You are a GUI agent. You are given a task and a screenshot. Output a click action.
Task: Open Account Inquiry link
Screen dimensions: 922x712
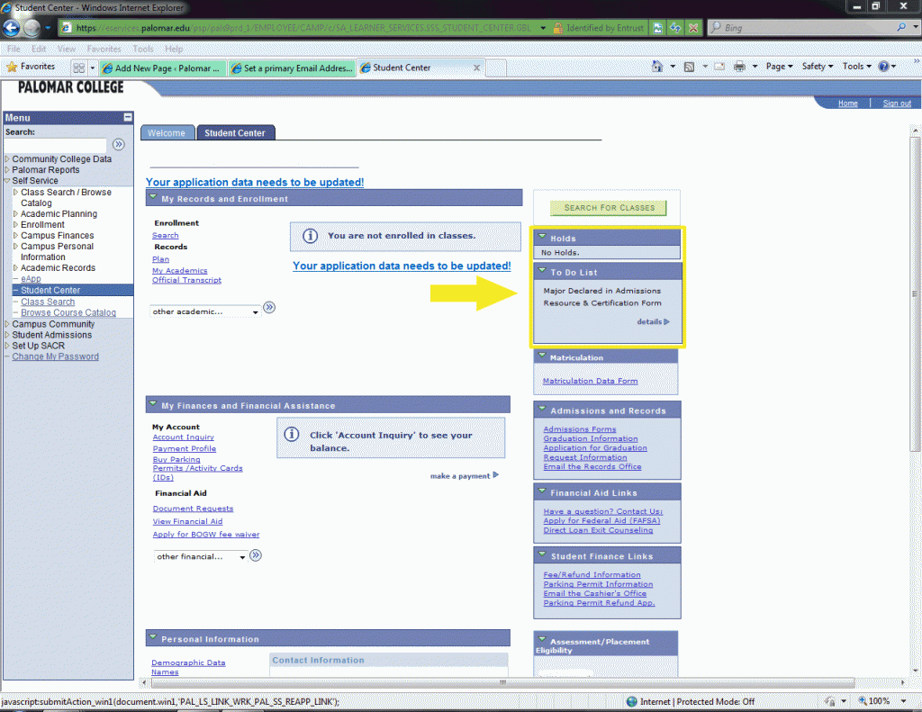pos(183,437)
